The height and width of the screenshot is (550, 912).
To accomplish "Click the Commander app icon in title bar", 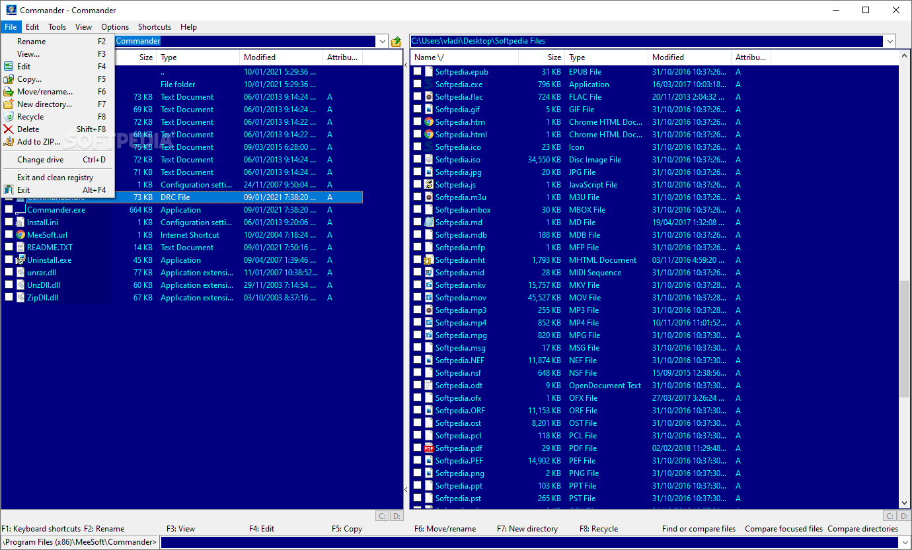I will coord(11,10).
